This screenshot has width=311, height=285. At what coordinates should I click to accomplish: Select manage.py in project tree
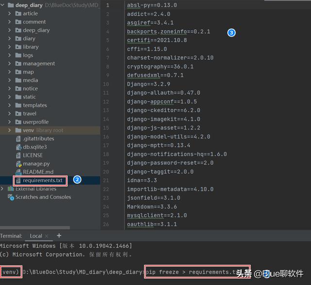coord(36,164)
